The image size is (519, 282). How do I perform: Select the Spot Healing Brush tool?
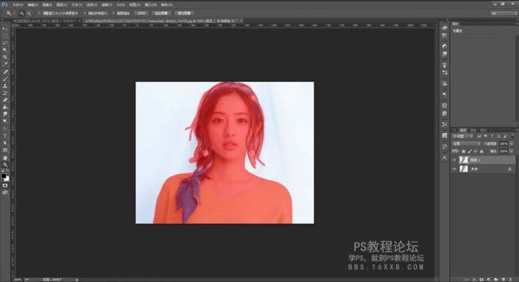coord(5,72)
